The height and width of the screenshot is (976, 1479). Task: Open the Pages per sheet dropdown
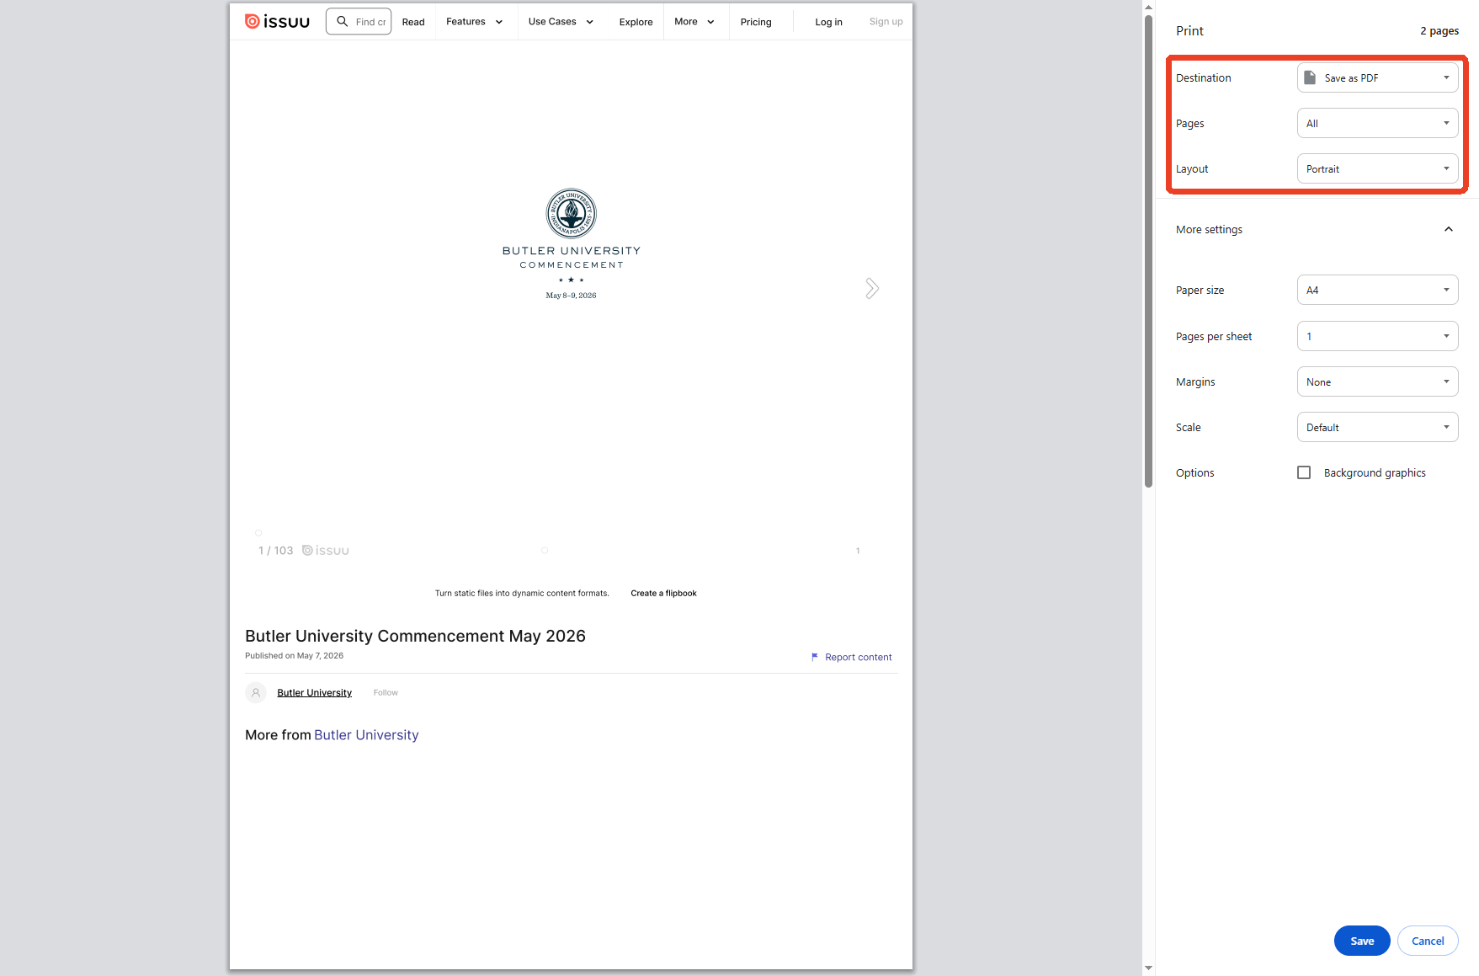click(x=1377, y=336)
